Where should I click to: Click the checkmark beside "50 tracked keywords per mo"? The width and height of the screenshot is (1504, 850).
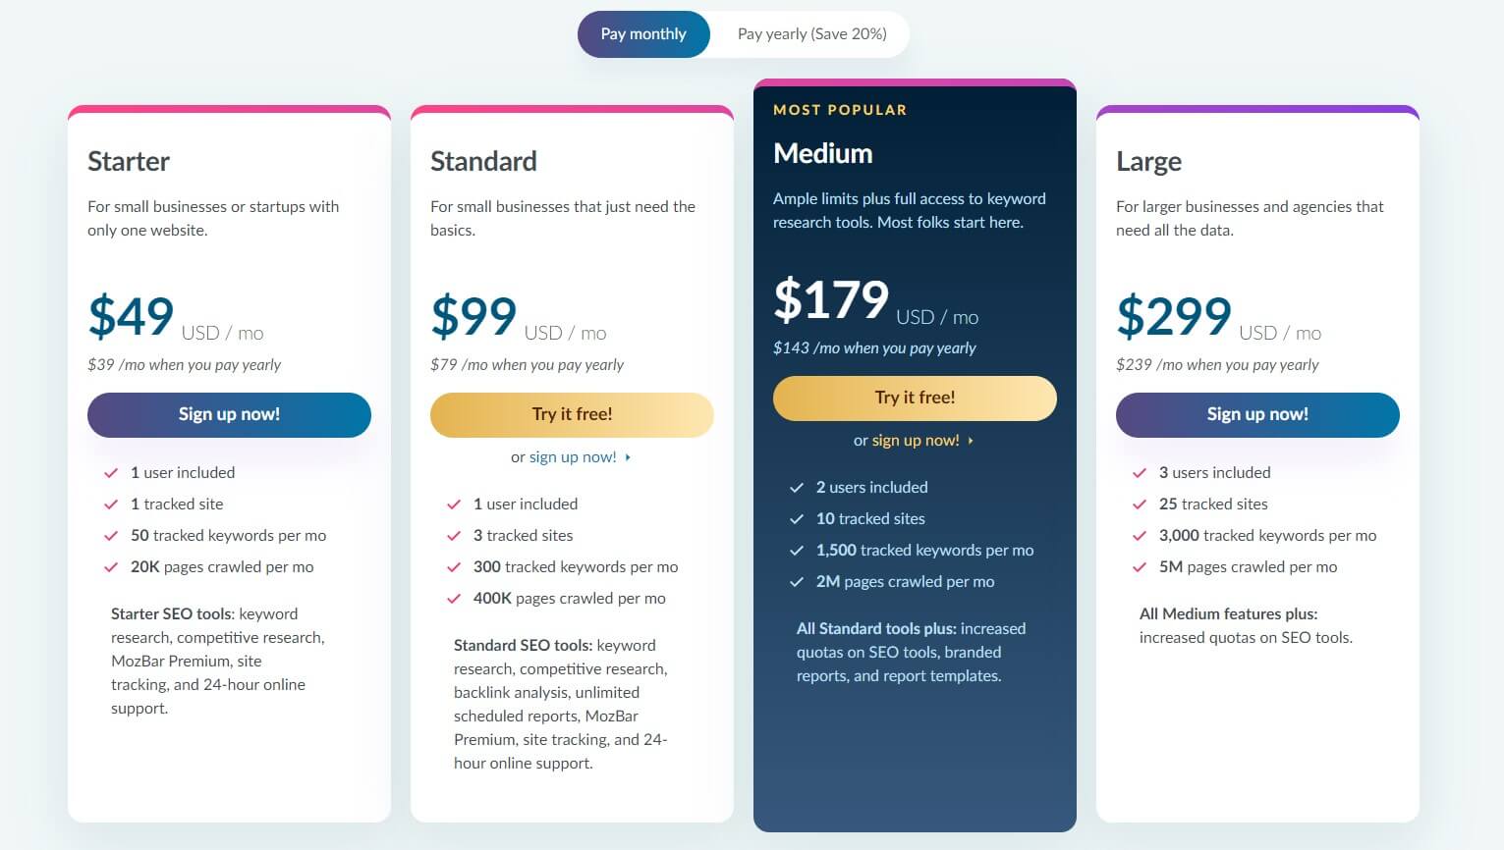[111, 535]
